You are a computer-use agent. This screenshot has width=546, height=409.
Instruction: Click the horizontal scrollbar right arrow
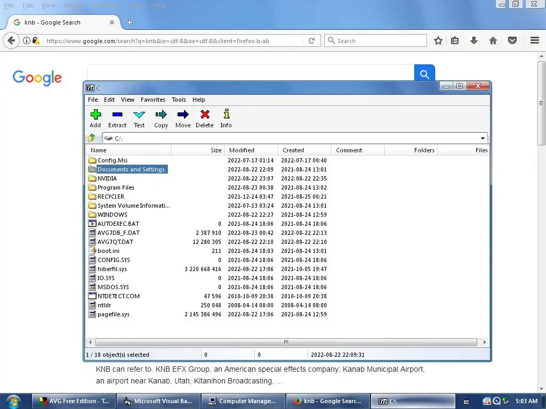pos(484,342)
